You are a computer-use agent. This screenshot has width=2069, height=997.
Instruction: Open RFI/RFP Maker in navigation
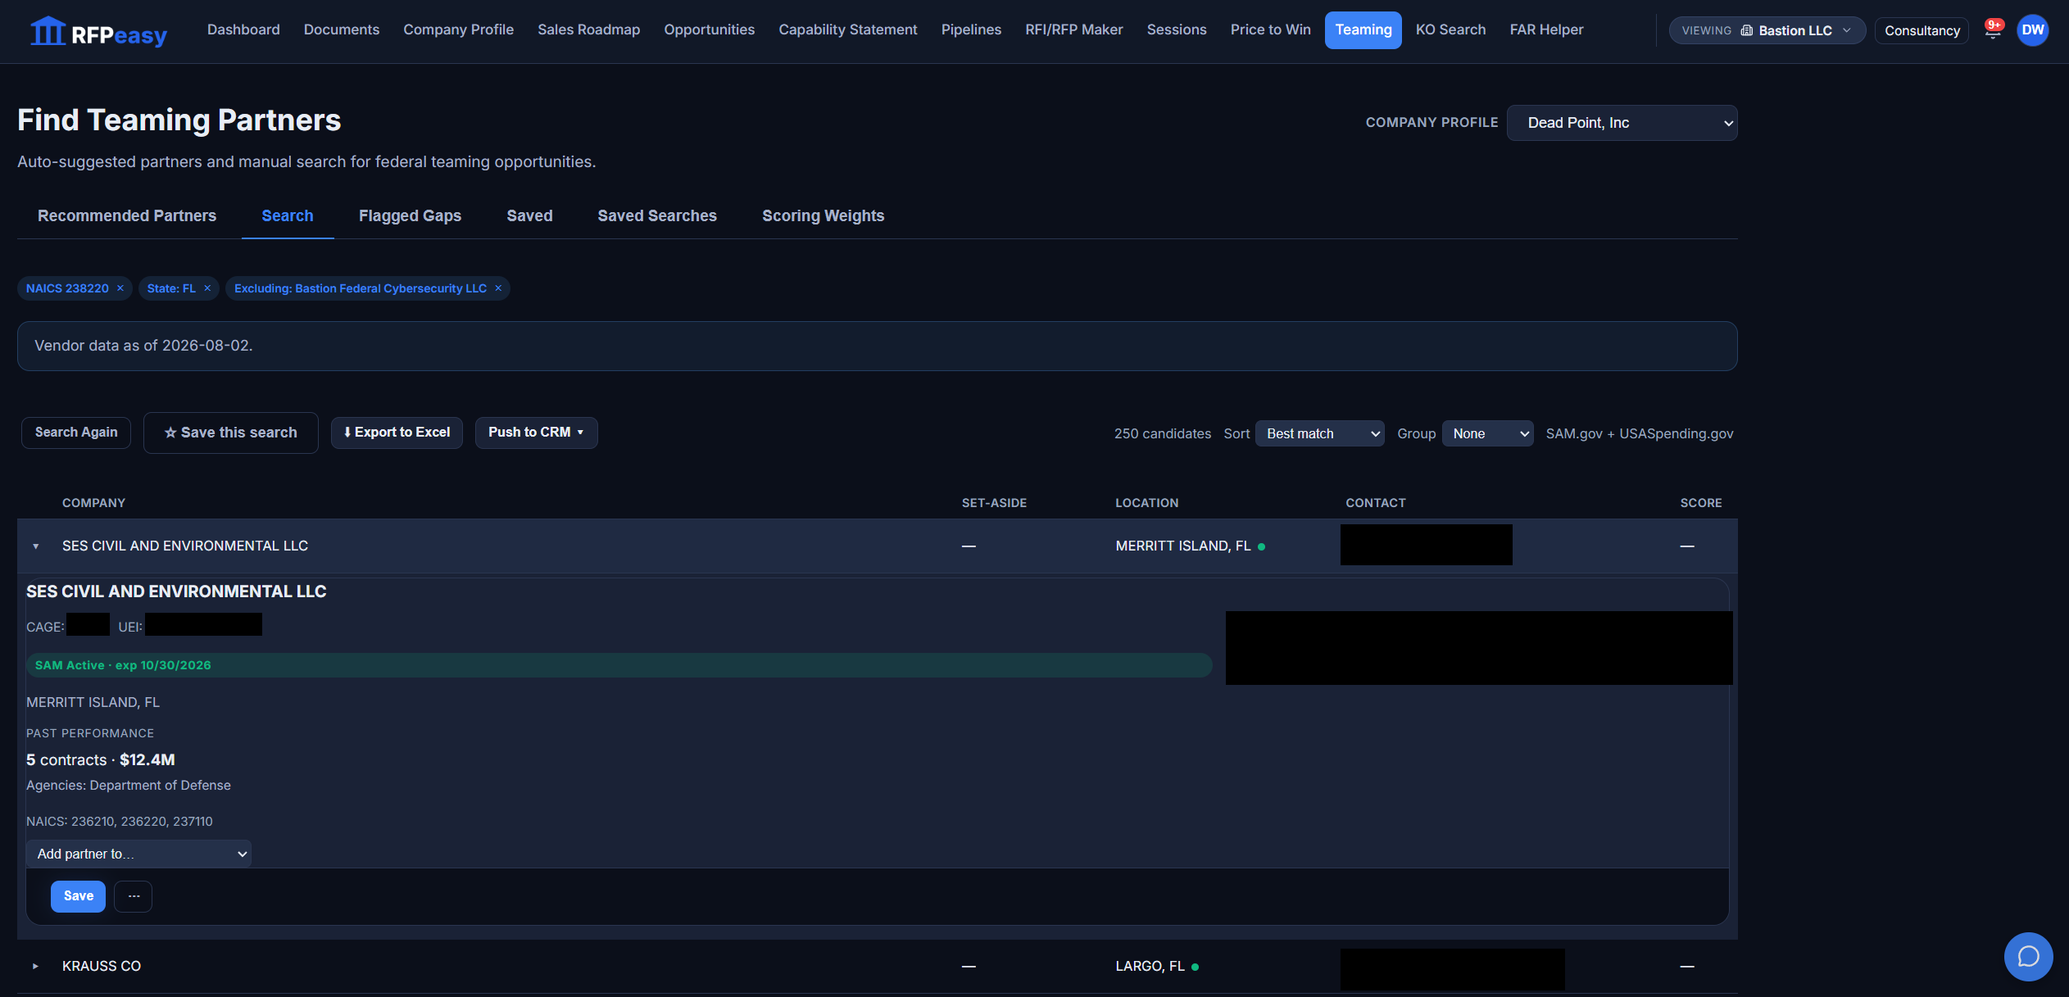pyautogui.click(x=1073, y=29)
